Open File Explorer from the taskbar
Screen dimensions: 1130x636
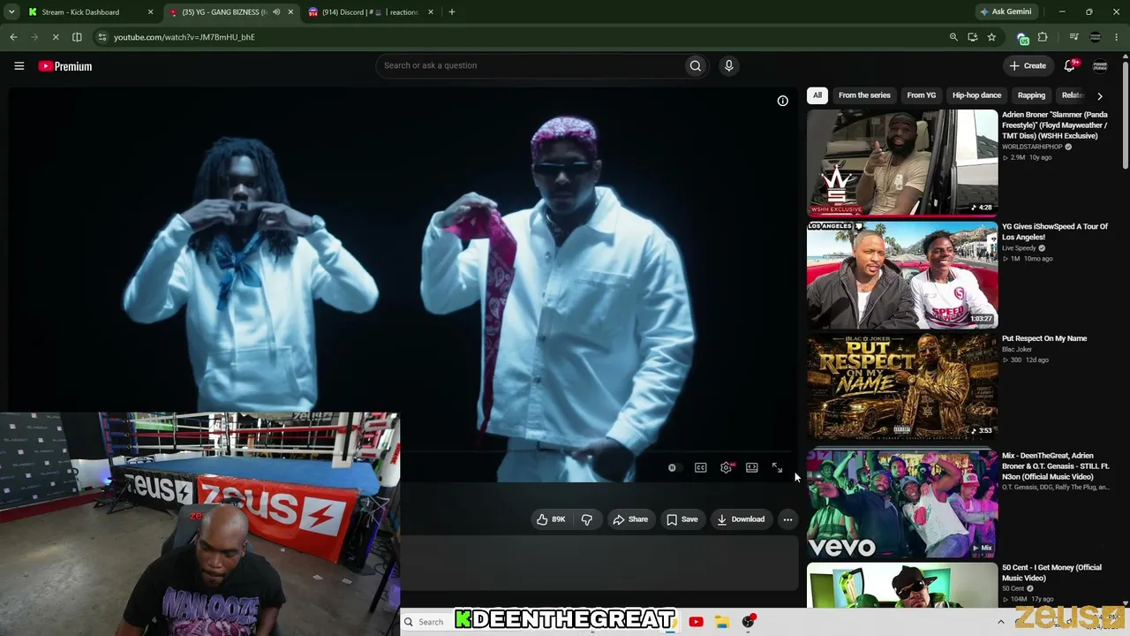pyautogui.click(x=721, y=622)
